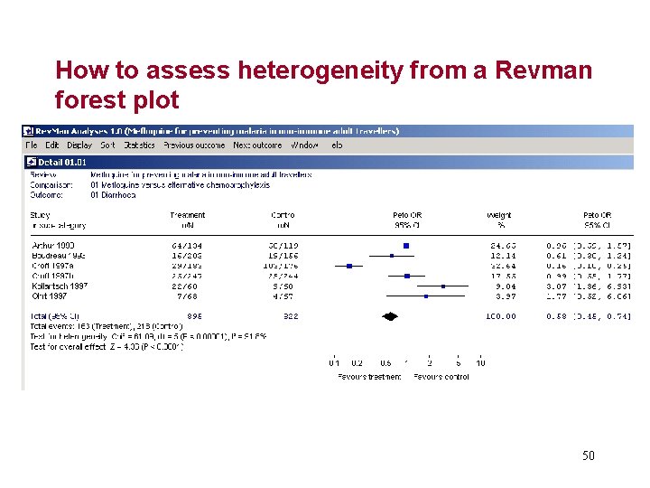The width and height of the screenshot is (650, 488).
Task: Select the Arthur study row label
Action: (x=53, y=245)
